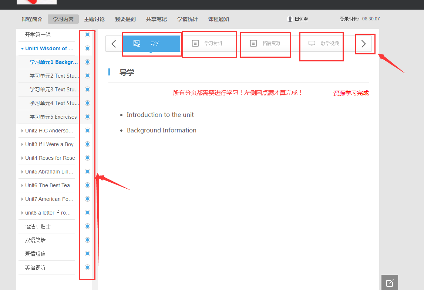Click progress dot beside 英语视听
Viewport: 424px width, 290px height.
[88, 267]
